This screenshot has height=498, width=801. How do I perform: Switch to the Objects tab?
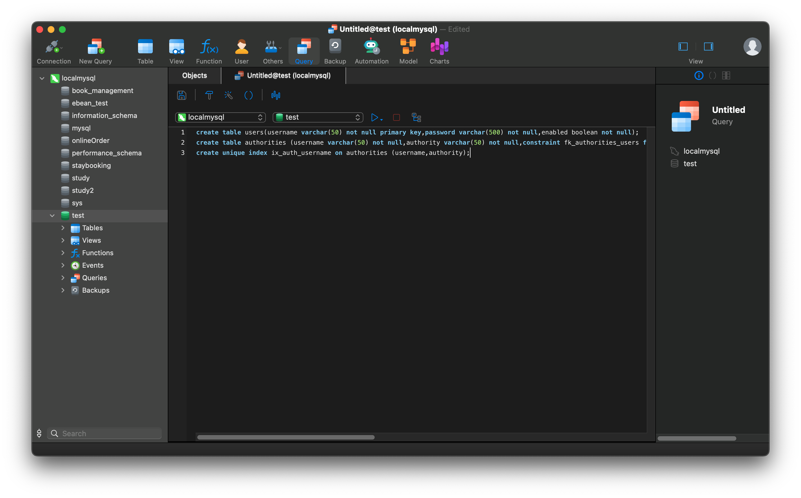point(194,75)
